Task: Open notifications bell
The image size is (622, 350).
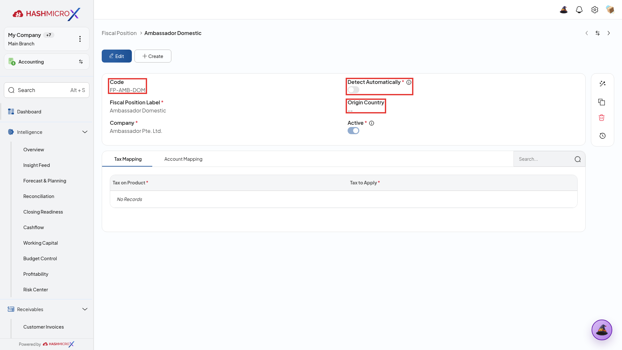Action: [x=579, y=10]
